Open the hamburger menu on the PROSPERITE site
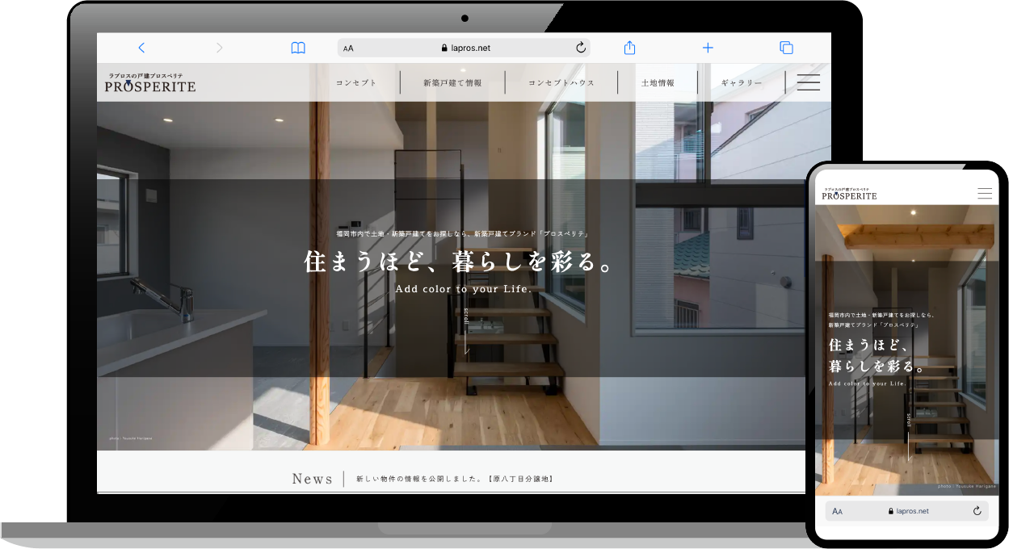Image resolution: width=1009 pixels, height=549 pixels. click(x=808, y=82)
